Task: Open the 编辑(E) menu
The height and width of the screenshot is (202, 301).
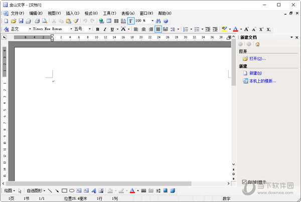Action: point(36,13)
